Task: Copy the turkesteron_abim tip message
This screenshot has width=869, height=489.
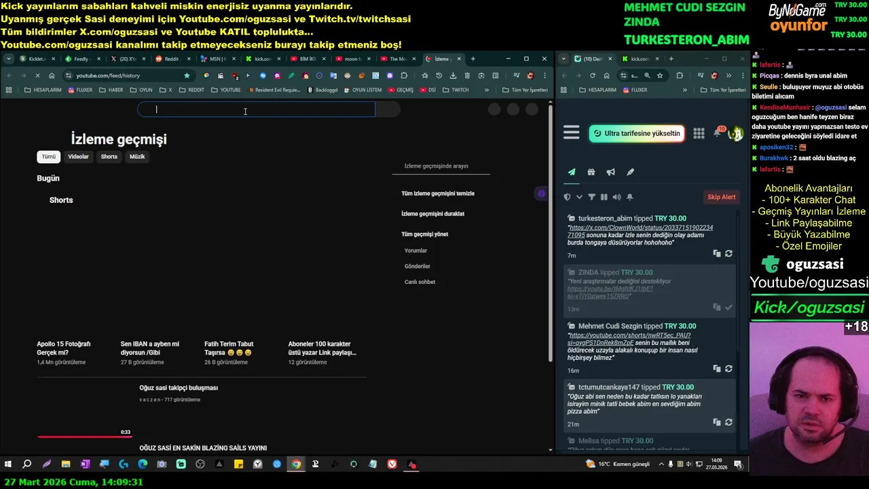Action: coord(717,253)
